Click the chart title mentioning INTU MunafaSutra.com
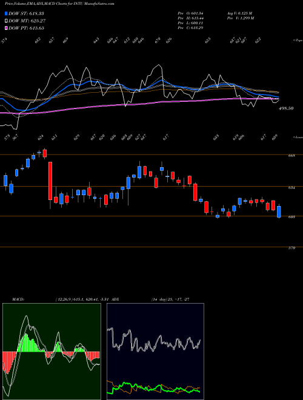 pos(59,4)
